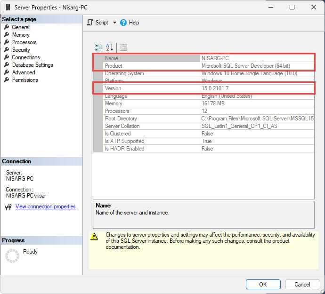Click the memory value 16178 MB
The image size is (325, 294).
pyautogui.click(x=213, y=103)
